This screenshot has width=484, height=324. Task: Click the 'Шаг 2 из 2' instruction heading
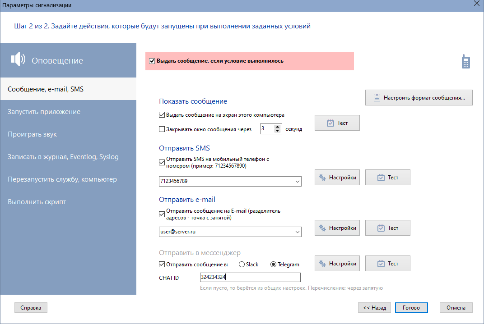click(x=163, y=26)
